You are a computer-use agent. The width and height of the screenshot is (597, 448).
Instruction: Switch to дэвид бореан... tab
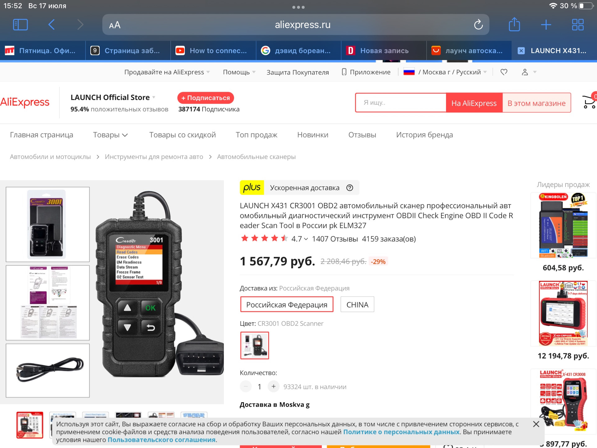tap(298, 51)
